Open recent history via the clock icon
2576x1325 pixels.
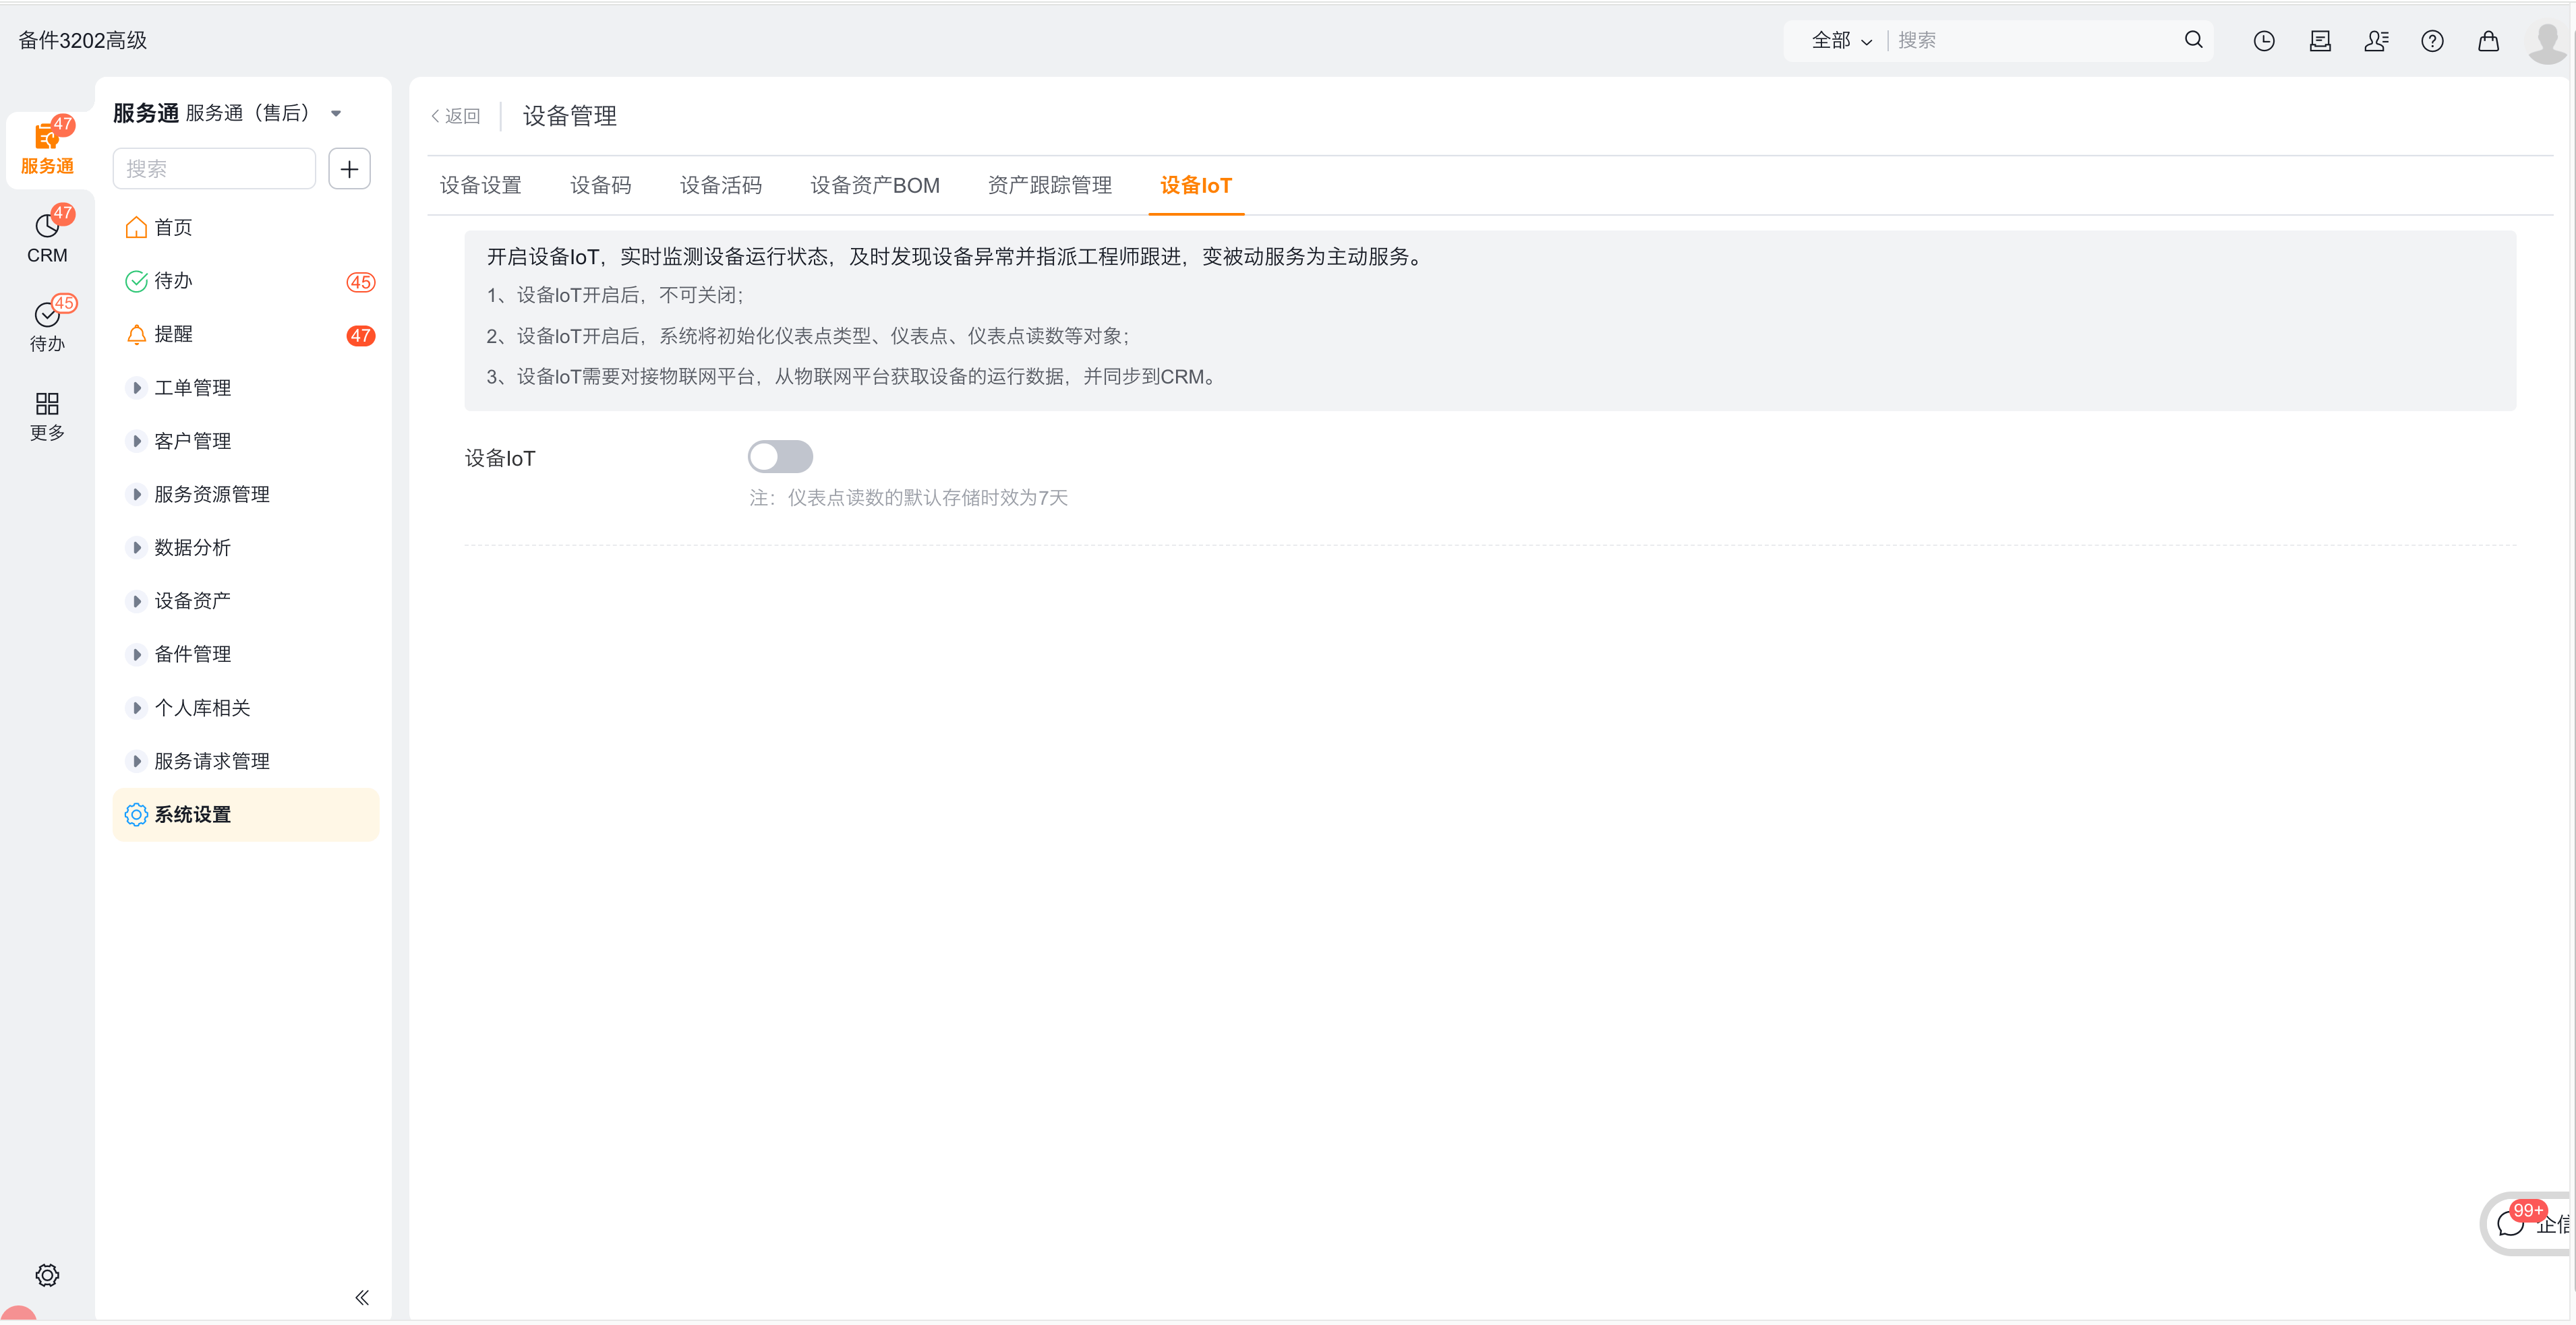[x=2264, y=41]
